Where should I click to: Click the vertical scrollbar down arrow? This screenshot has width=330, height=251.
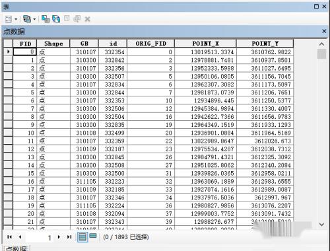[x=321, y=225]
